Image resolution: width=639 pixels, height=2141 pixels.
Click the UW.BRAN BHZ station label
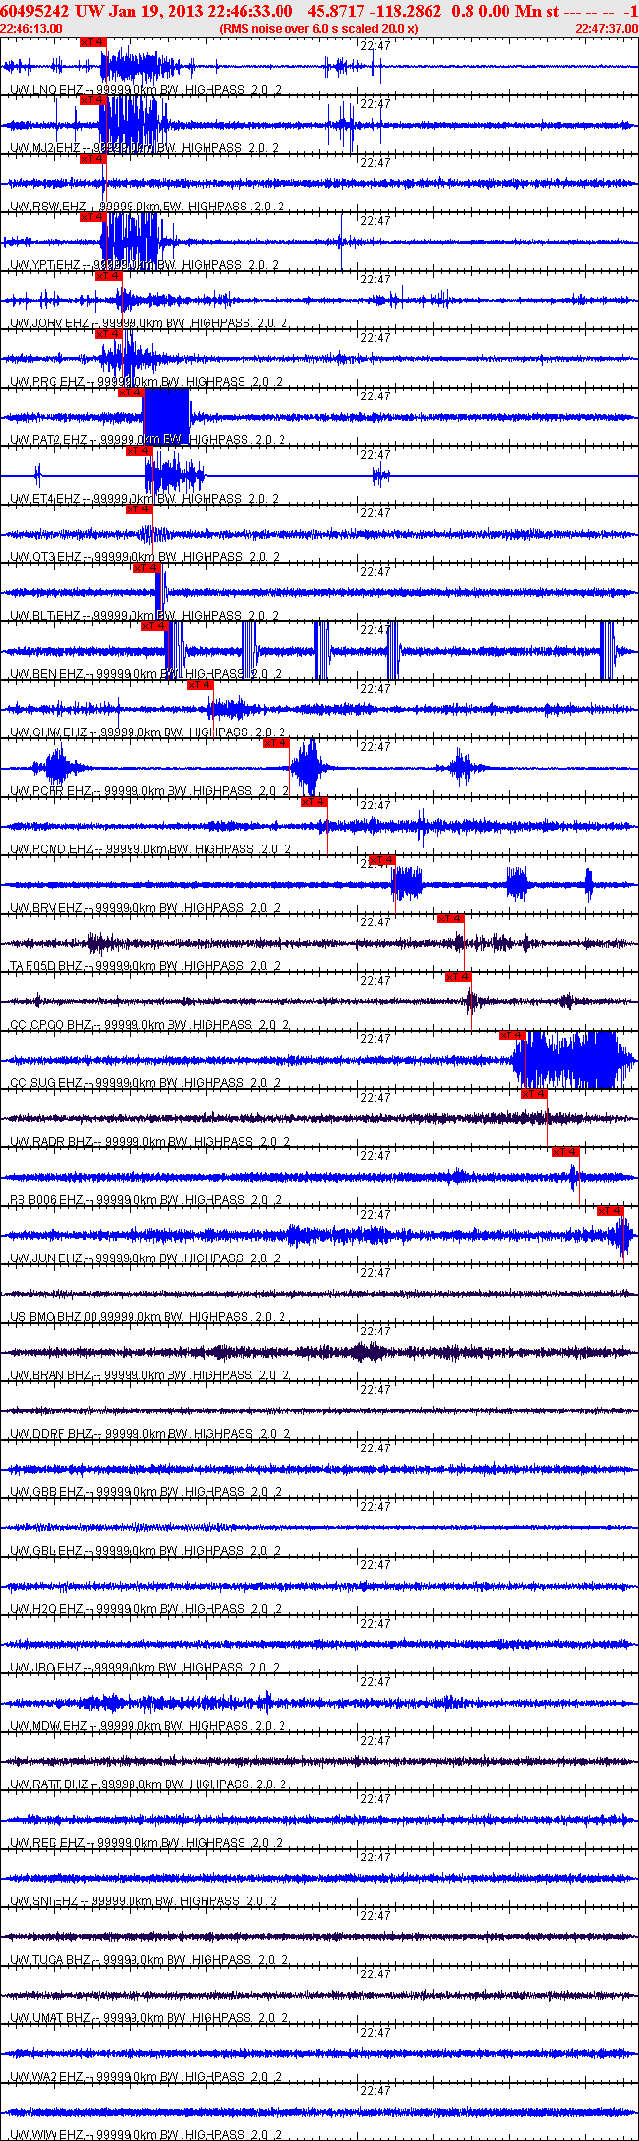point(51,1375)
